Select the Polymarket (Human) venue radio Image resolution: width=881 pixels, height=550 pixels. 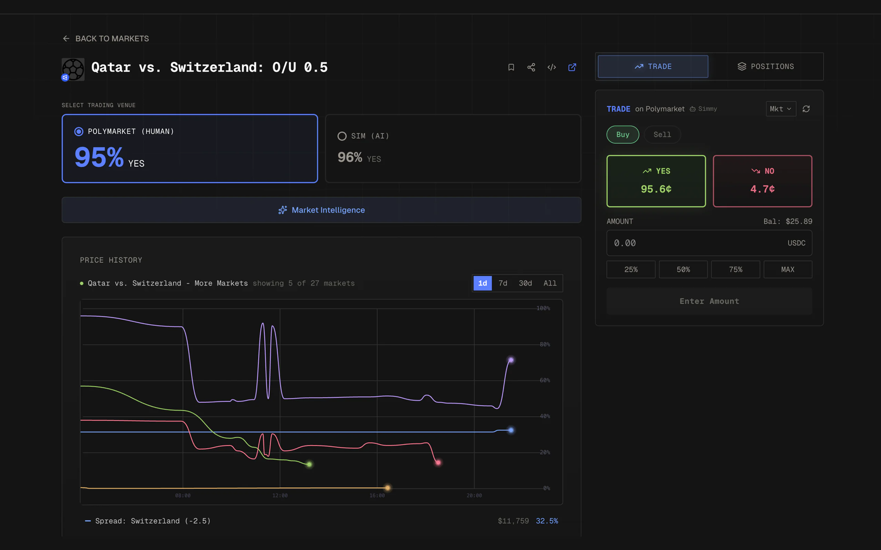click(78, 131)
